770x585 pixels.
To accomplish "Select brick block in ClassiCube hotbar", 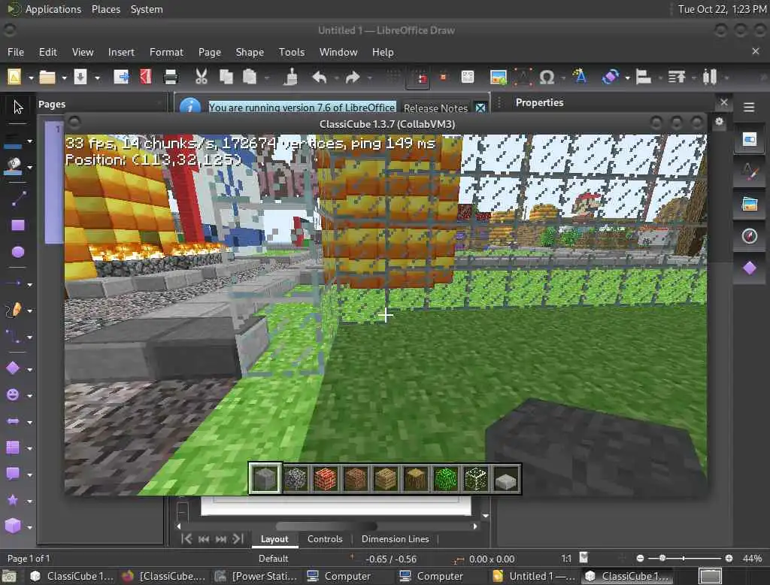I will tap(325, 478).
